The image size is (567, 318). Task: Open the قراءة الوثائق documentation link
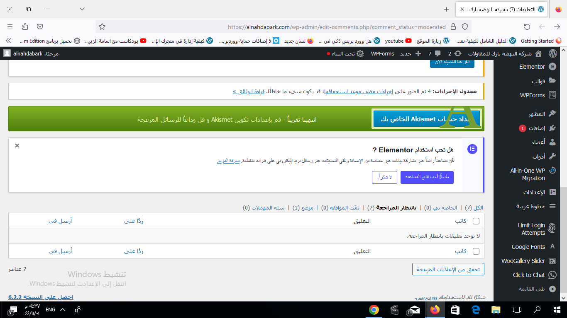tap(249, 91)
